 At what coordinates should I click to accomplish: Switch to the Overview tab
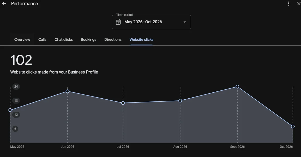22,40
